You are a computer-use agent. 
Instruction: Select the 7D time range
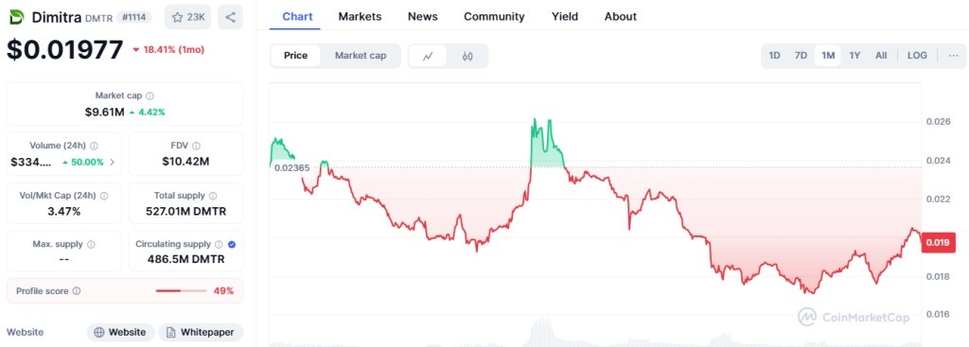tap(801, 56)
